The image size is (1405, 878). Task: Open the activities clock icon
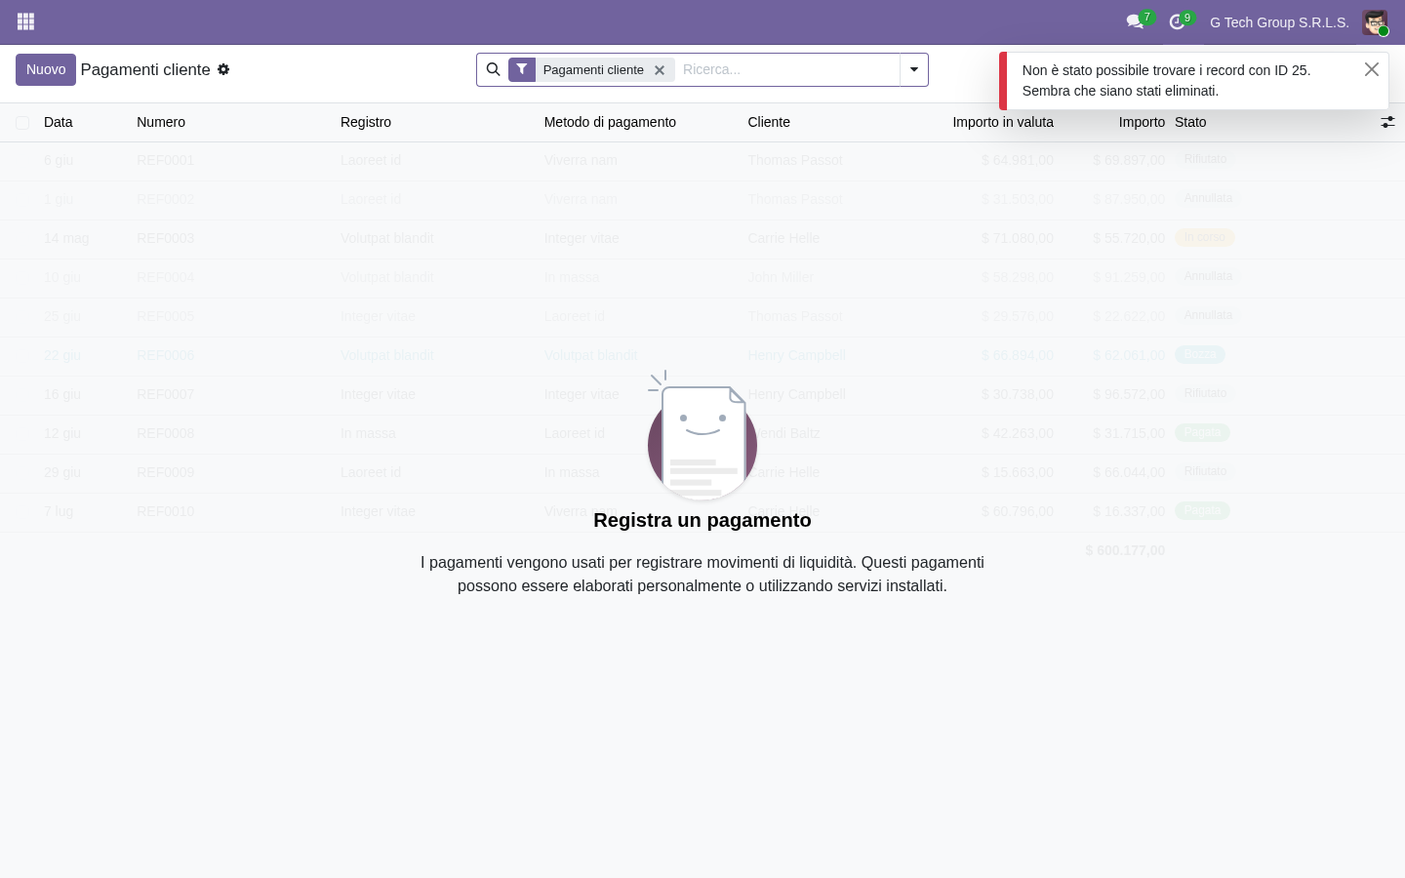coord(1177,21)
